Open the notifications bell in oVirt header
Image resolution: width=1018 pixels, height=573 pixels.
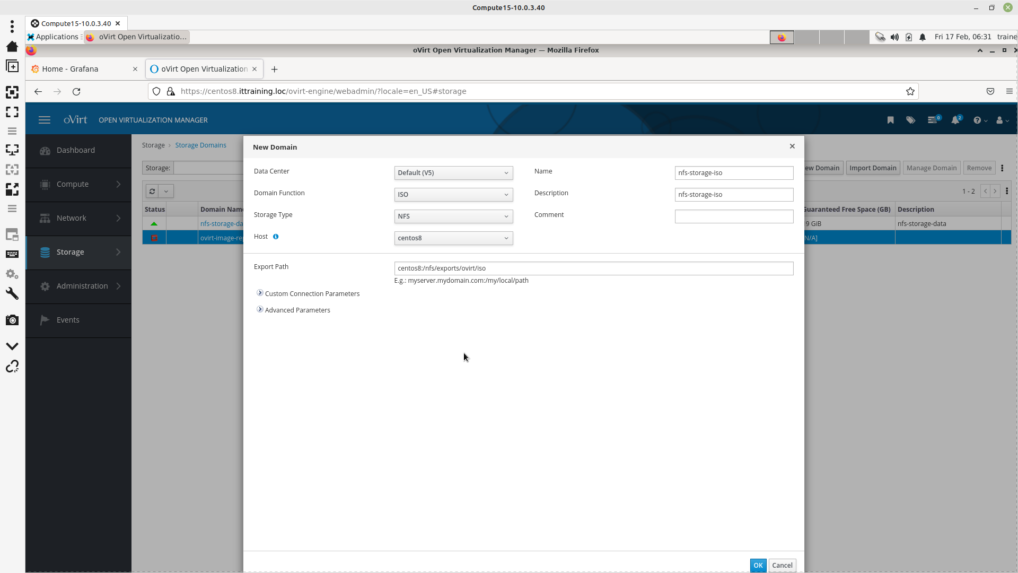955,120
